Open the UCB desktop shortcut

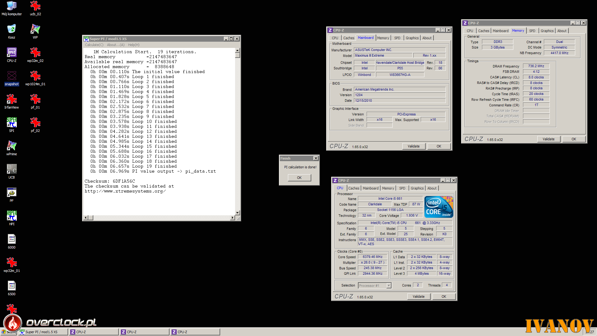pyautogui.click(x=12, y=171)
